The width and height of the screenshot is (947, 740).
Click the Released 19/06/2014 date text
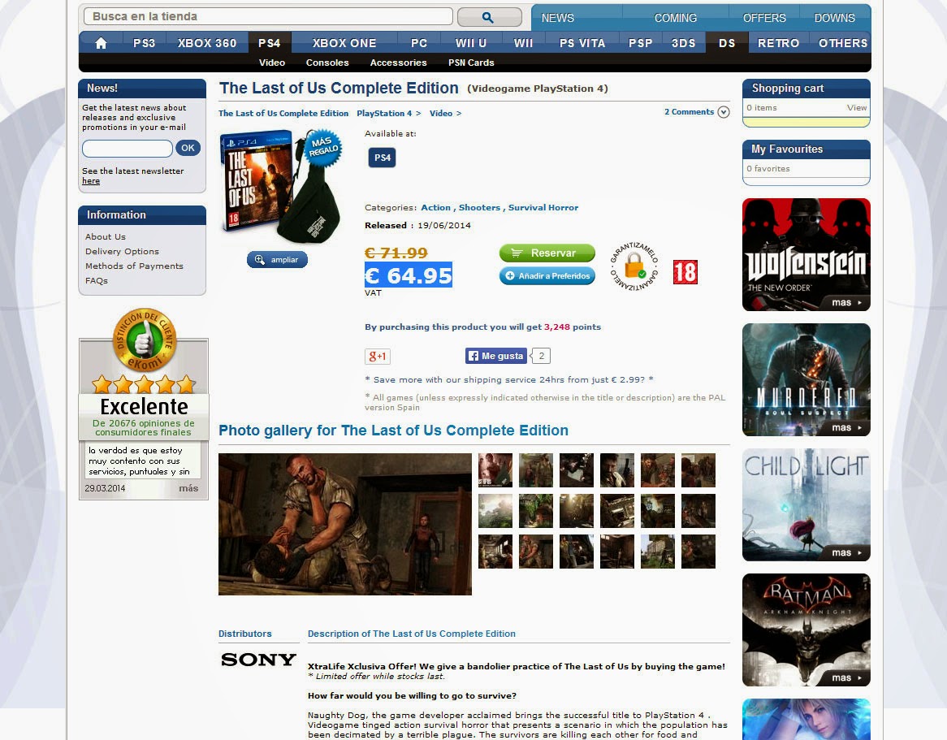pyautogui.click(x=418, y=225)
